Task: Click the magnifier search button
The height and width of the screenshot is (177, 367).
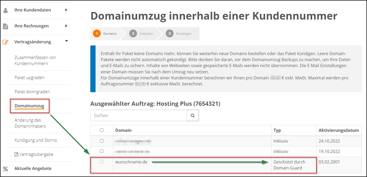Action: [193, 115]
